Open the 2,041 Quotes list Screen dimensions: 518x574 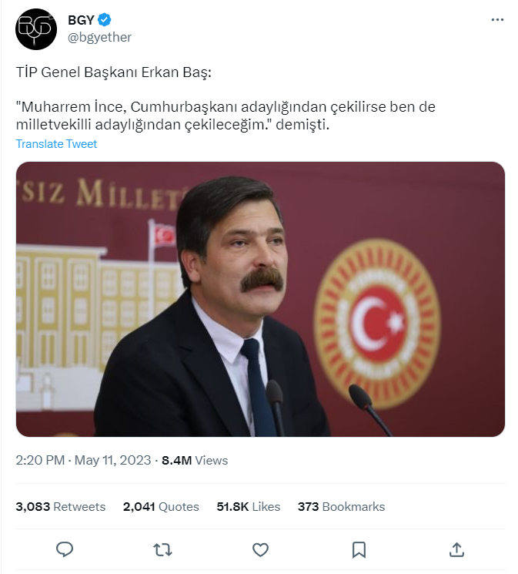coord(160,506)
